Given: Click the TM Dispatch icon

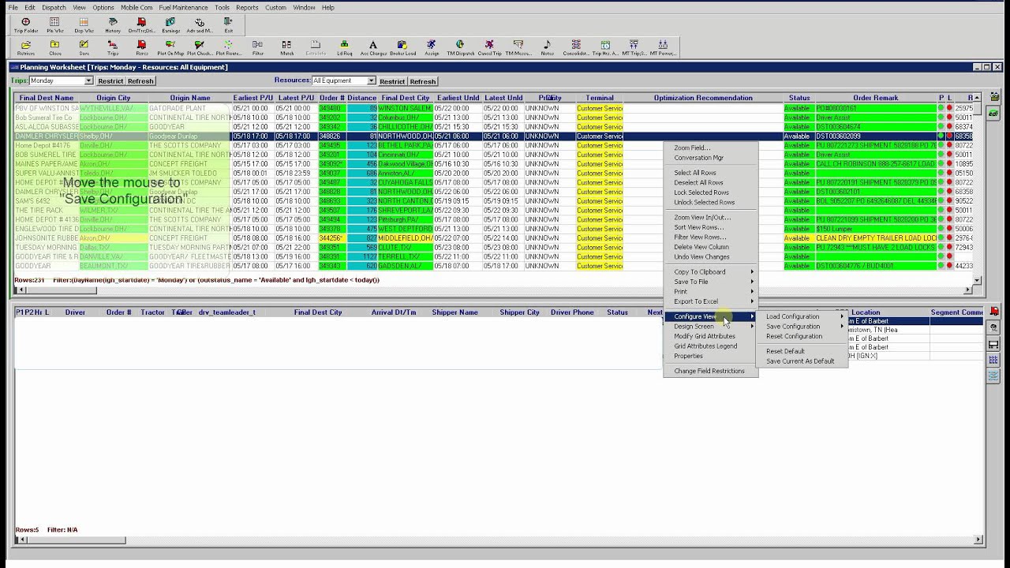Looking at the screenshot, I should (x=460, y=48).
